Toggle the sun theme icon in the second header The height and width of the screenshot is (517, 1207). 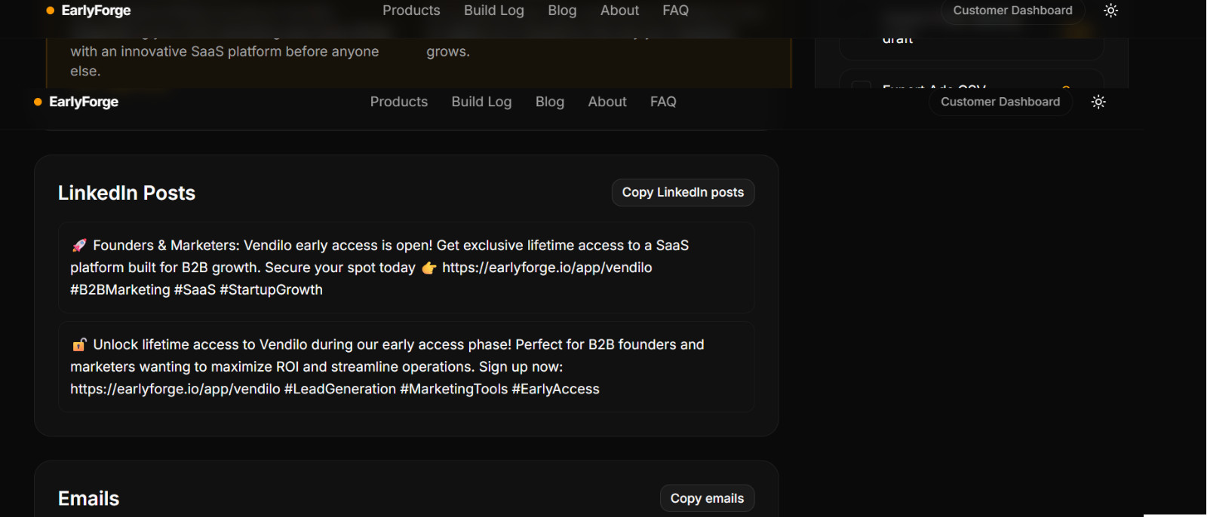coord(1098,102)
